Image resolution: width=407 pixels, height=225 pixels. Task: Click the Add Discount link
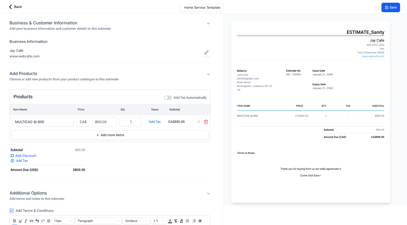point(25,156)
